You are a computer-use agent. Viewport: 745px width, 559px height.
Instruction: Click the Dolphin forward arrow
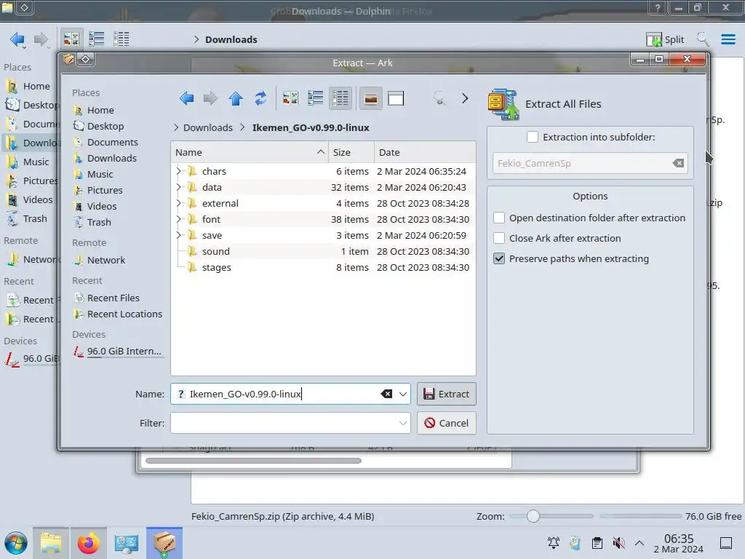pos(41,39)
